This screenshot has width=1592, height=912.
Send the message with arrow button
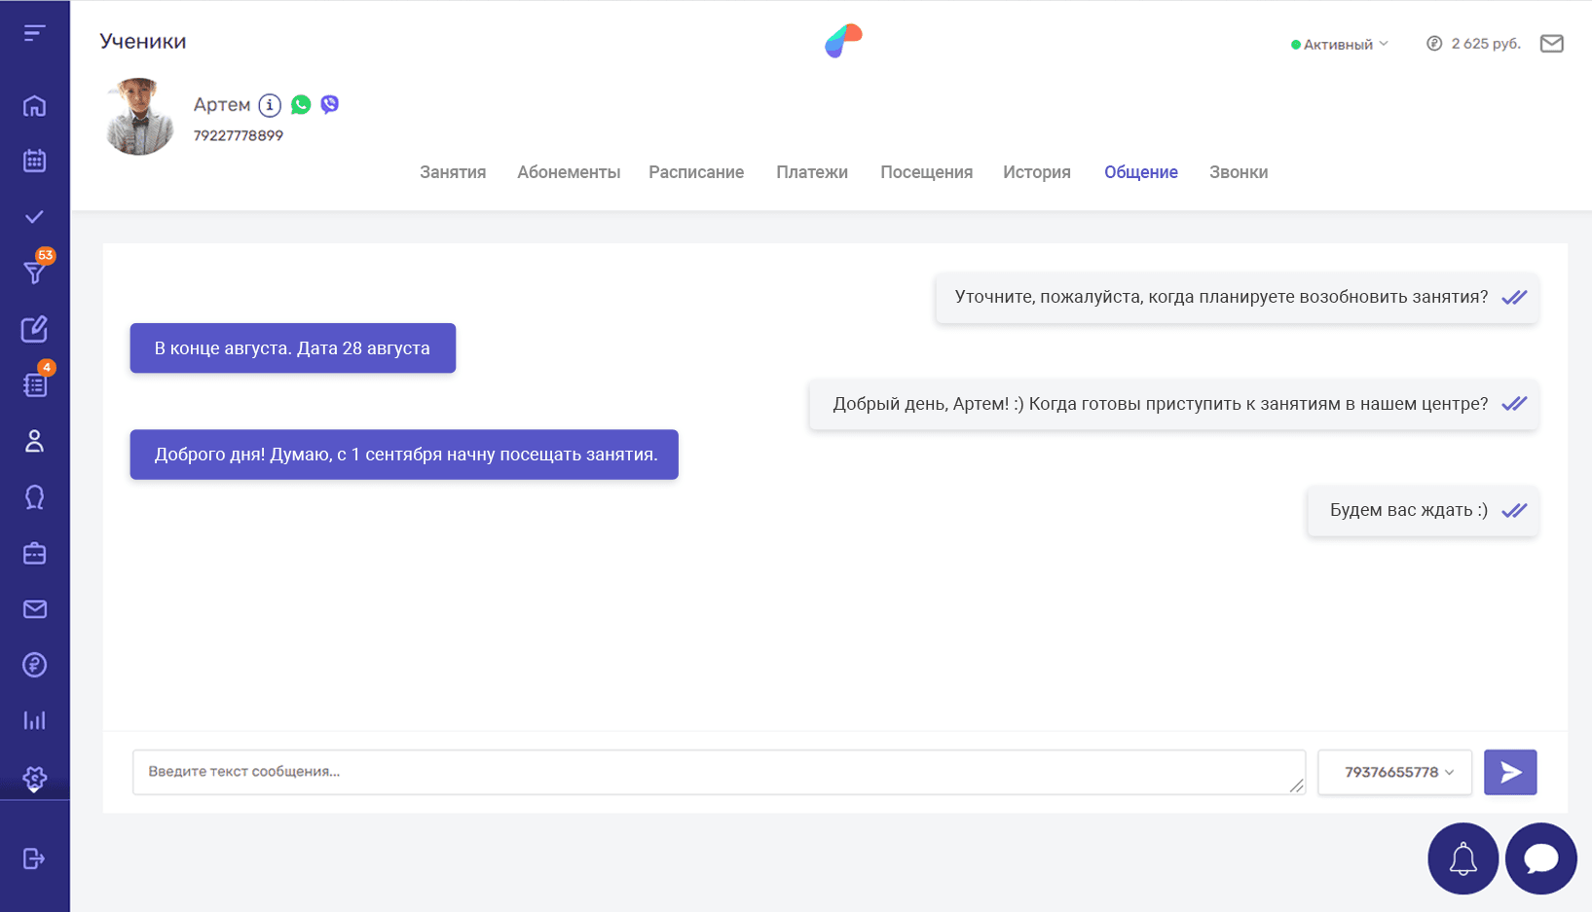(1509, 772)
